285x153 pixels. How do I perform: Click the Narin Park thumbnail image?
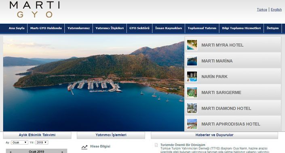pyautogui.click(x=192, y=76)
